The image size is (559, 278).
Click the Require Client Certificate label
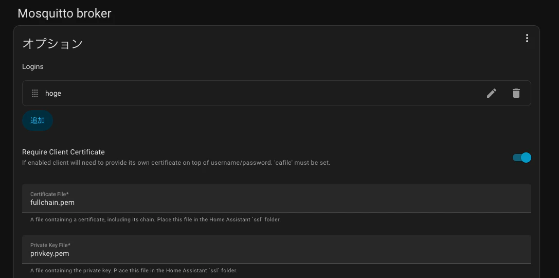point(63,152)
